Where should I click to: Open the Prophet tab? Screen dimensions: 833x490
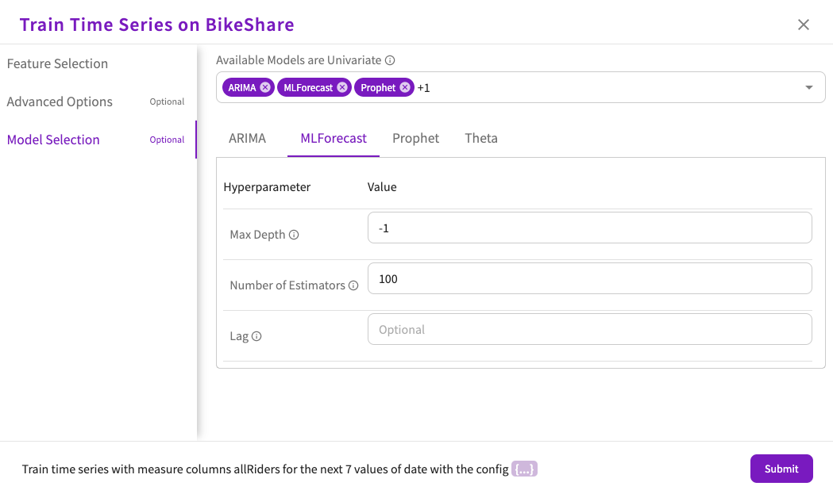click(415, 139)
